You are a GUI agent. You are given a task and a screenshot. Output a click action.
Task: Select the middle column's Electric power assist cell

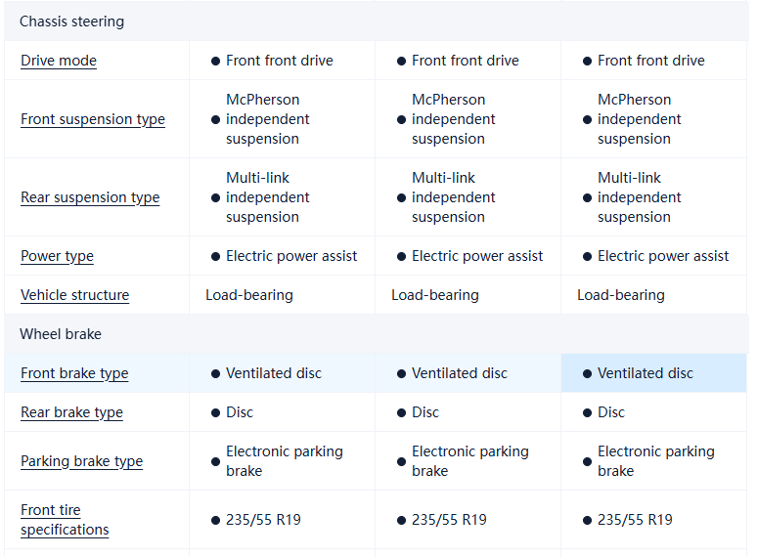tap(477, 256)
